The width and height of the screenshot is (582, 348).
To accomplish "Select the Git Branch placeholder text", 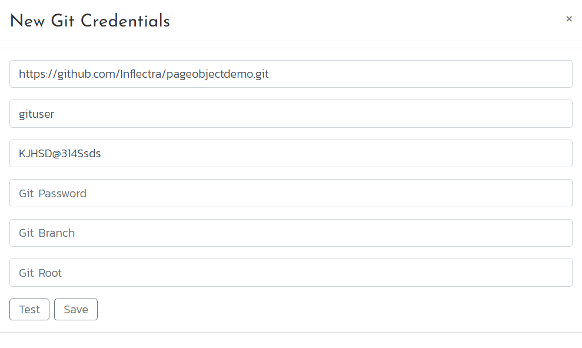I will coord(46,233).
